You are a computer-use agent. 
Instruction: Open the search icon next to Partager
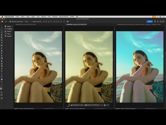pyautogui.click(x=158, y=22)
